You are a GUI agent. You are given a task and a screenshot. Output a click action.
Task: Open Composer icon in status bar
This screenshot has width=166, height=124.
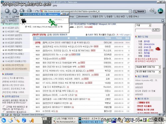point(15,115)
